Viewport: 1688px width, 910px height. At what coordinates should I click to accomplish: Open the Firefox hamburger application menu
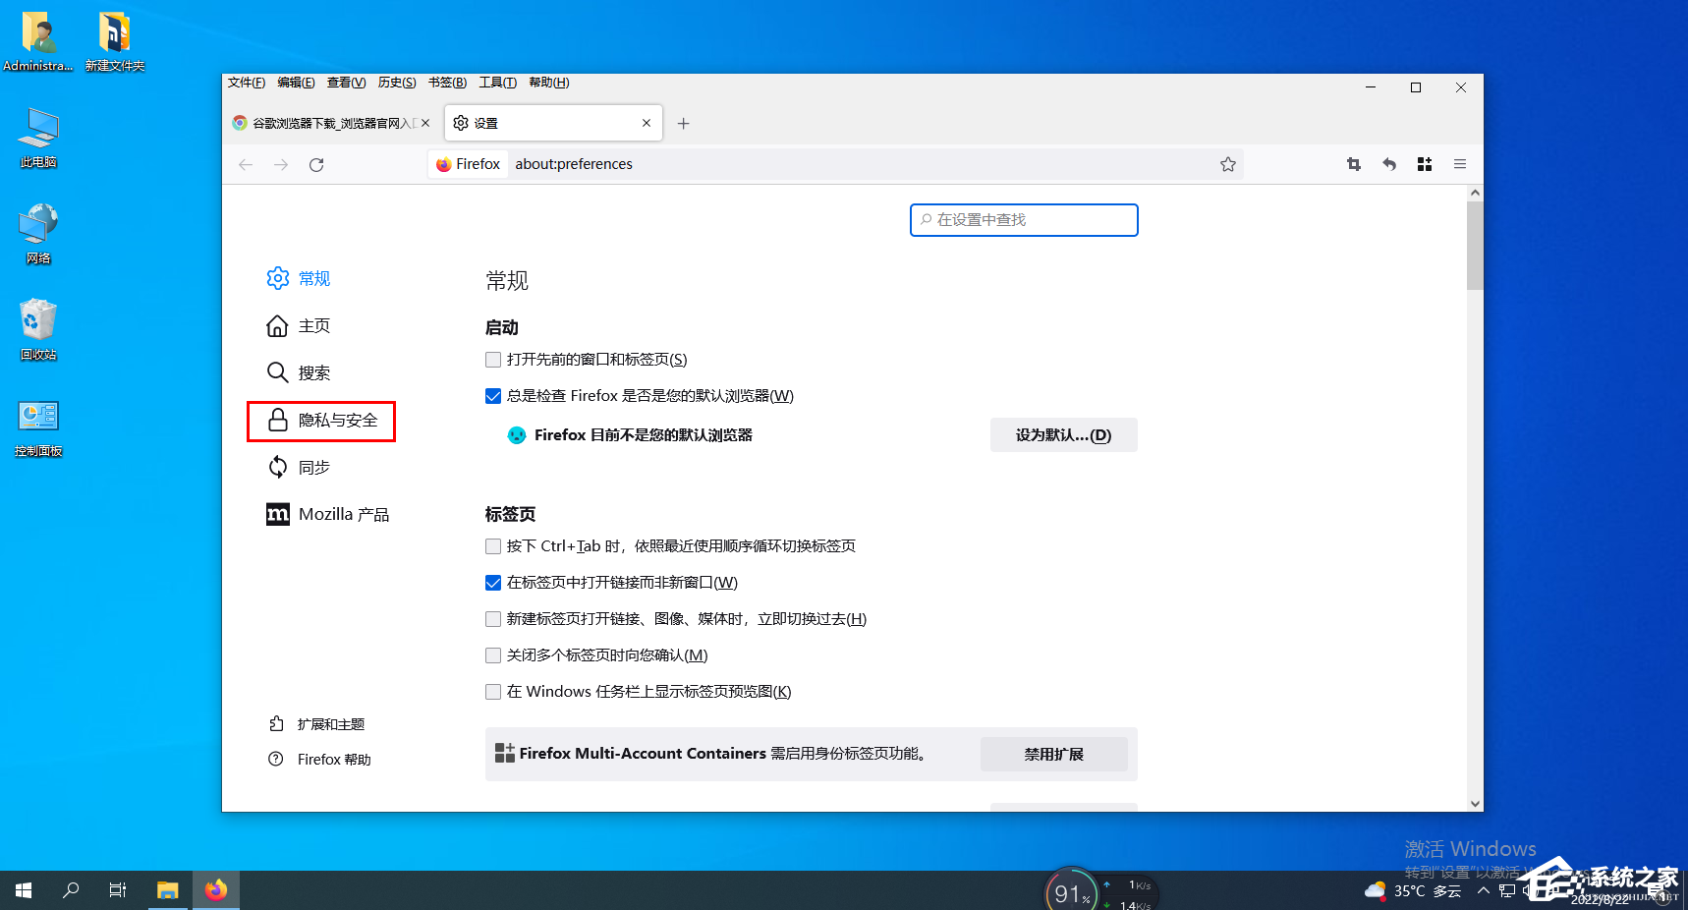click(1459, 165)
